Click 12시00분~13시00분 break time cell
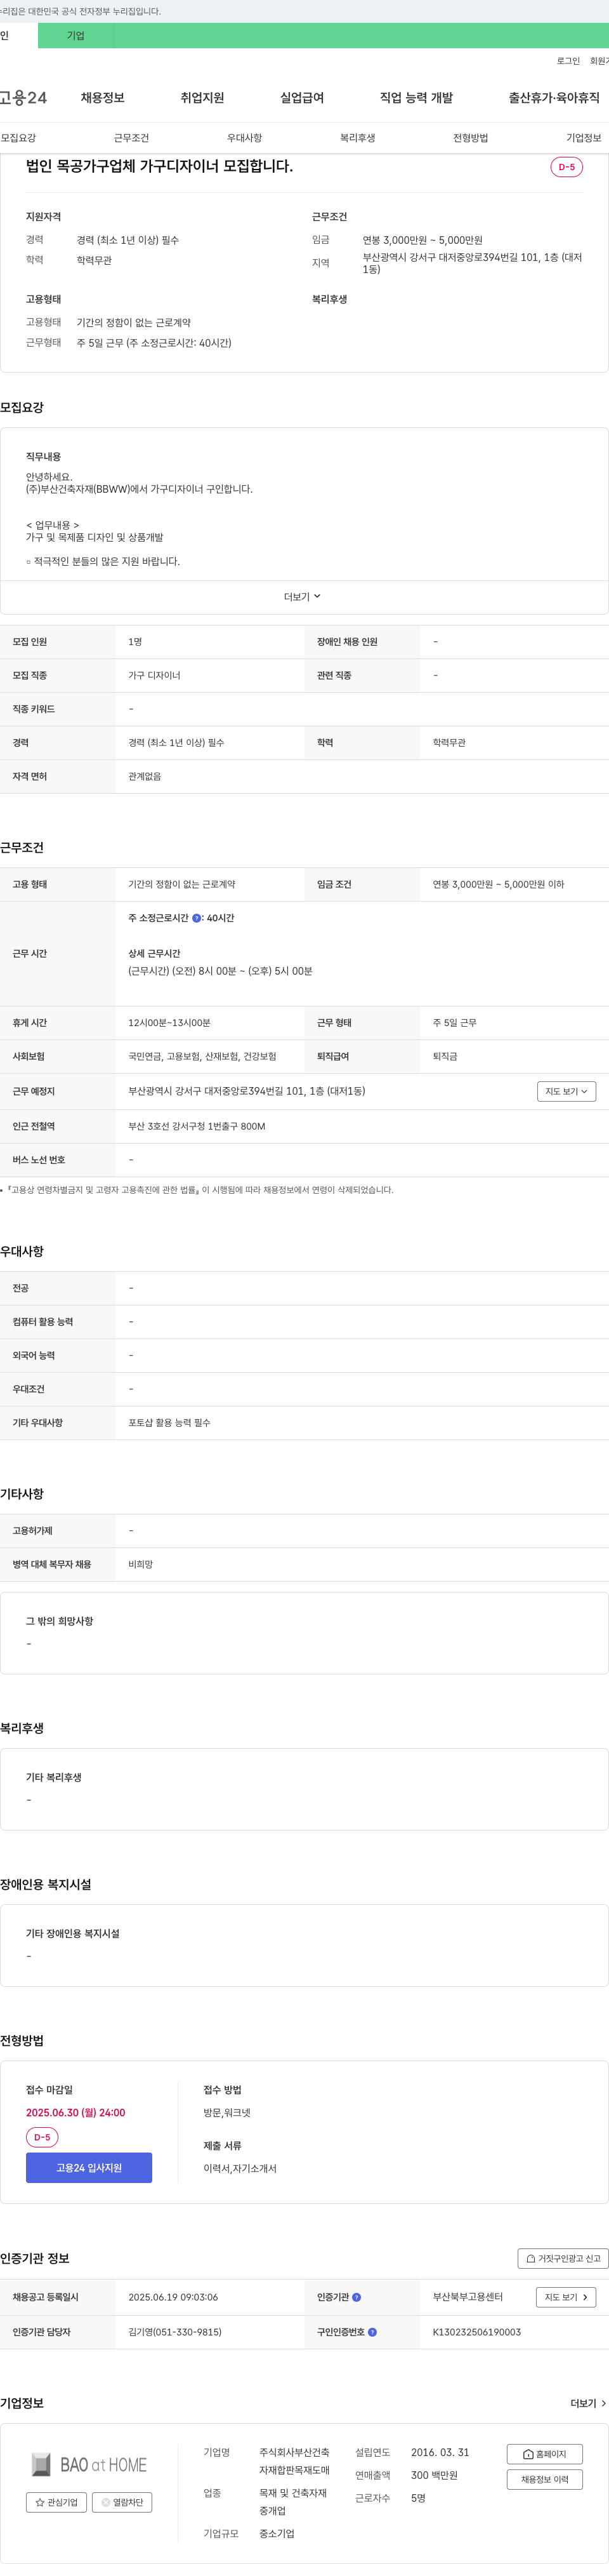The height and width of the screenshot is (2564, 609). point(169,1023)
